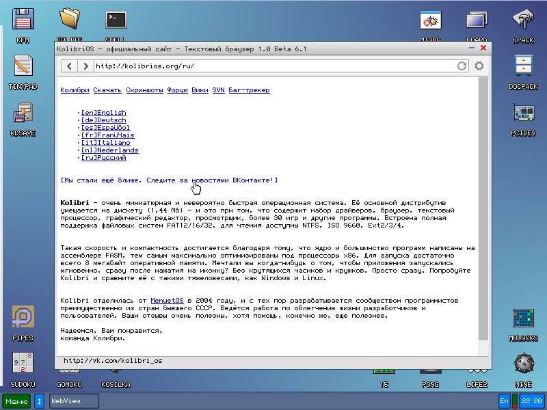Viewport: 547px width, 410px height.
Task: Open browser settings gear icon
Action: (479, 66)
